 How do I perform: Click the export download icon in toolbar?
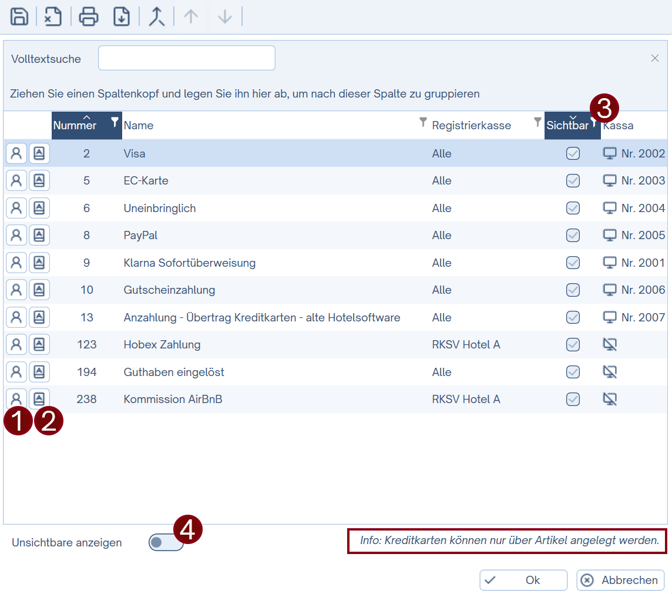(x=122, y=16)
